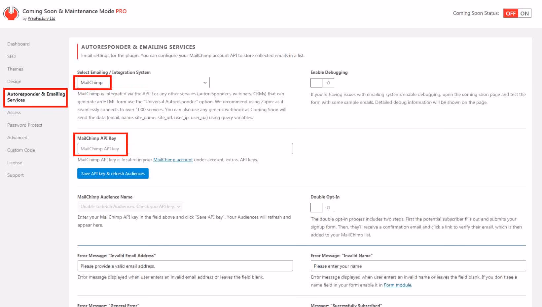Open the Form module link
Viewport: 542px width, 307px height.
click(398, 285)
